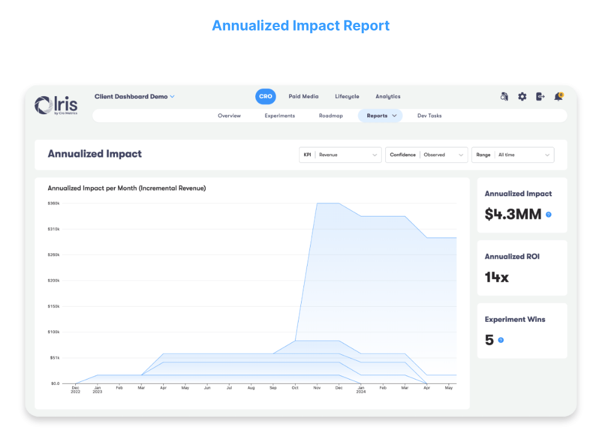602x433 pixels.
Task: Open the settings gear icon
Action: [522, 96]
